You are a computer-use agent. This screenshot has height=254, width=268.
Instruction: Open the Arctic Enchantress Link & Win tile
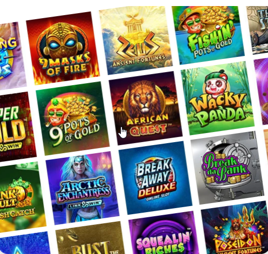pyautogui.click(x=83, y=188)
